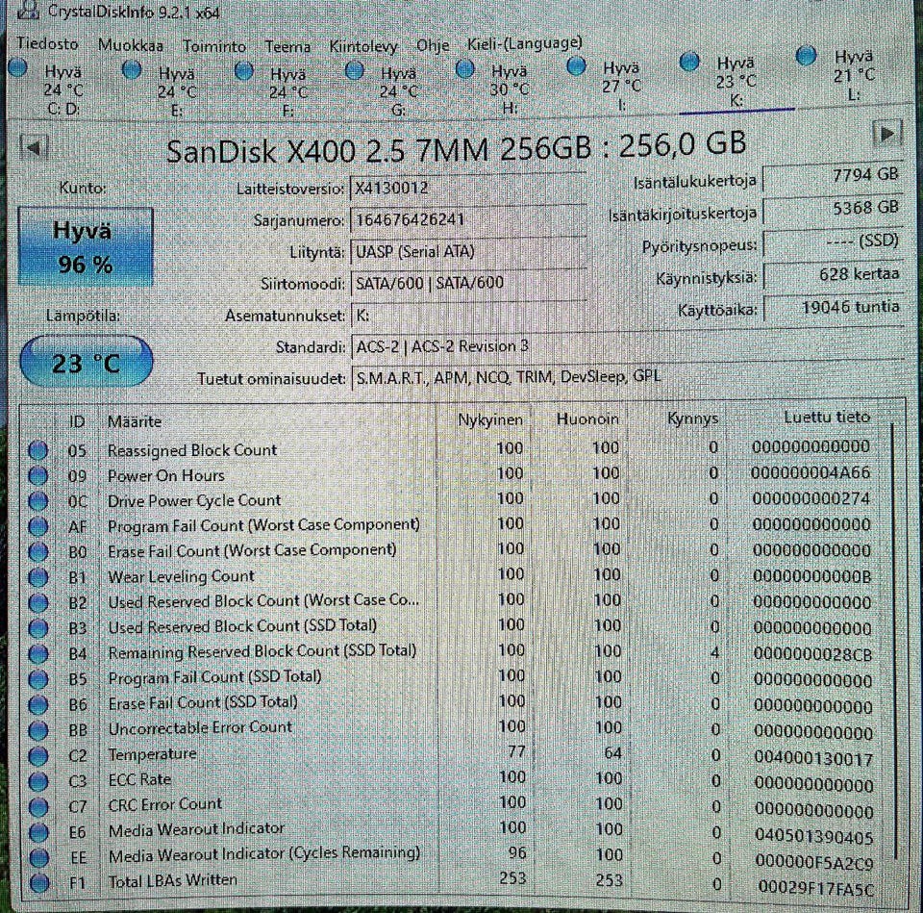
Task: Click the status icon for CRC Error Count
Action: (37, 807)
